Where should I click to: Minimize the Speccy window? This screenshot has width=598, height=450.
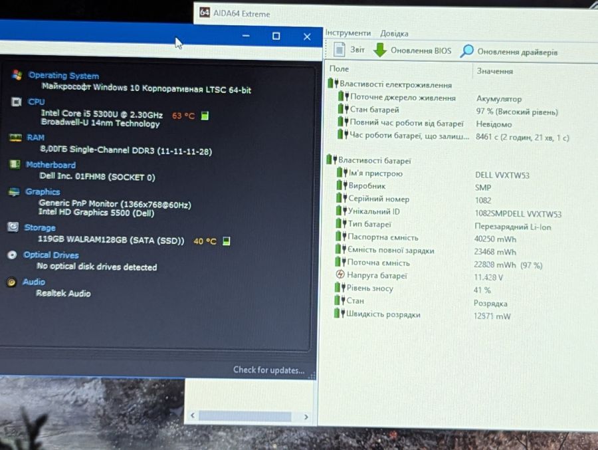pyautogui.click(x=246, y=36)
